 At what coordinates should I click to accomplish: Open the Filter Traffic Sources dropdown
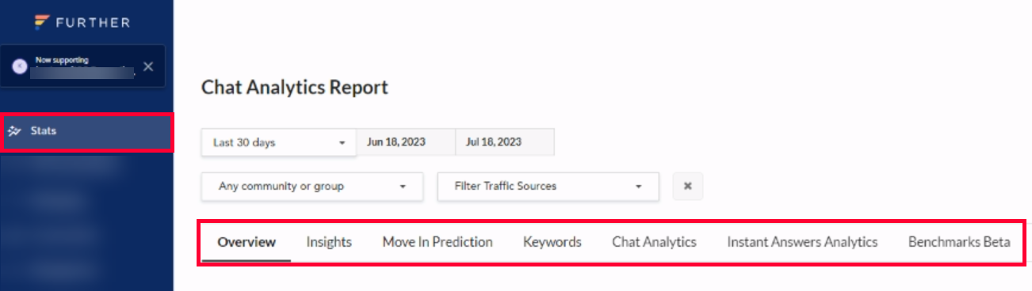tap(548, 187)
